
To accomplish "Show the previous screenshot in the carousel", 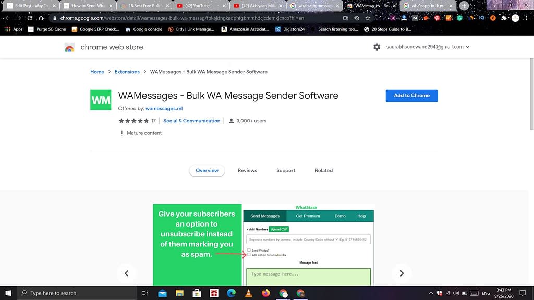I will [x=126, y=273].
